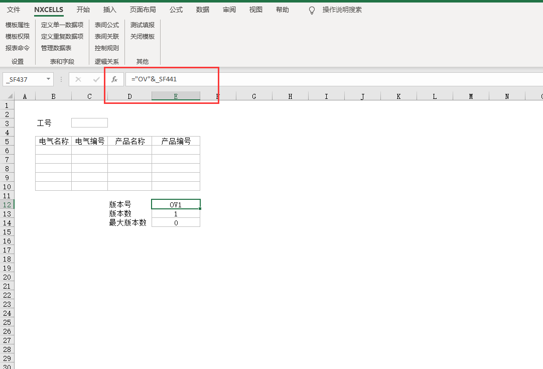The width and height of the screenshot is (543, 369).
Task: Click 控制规则 button
Action: tap(107, 48)
